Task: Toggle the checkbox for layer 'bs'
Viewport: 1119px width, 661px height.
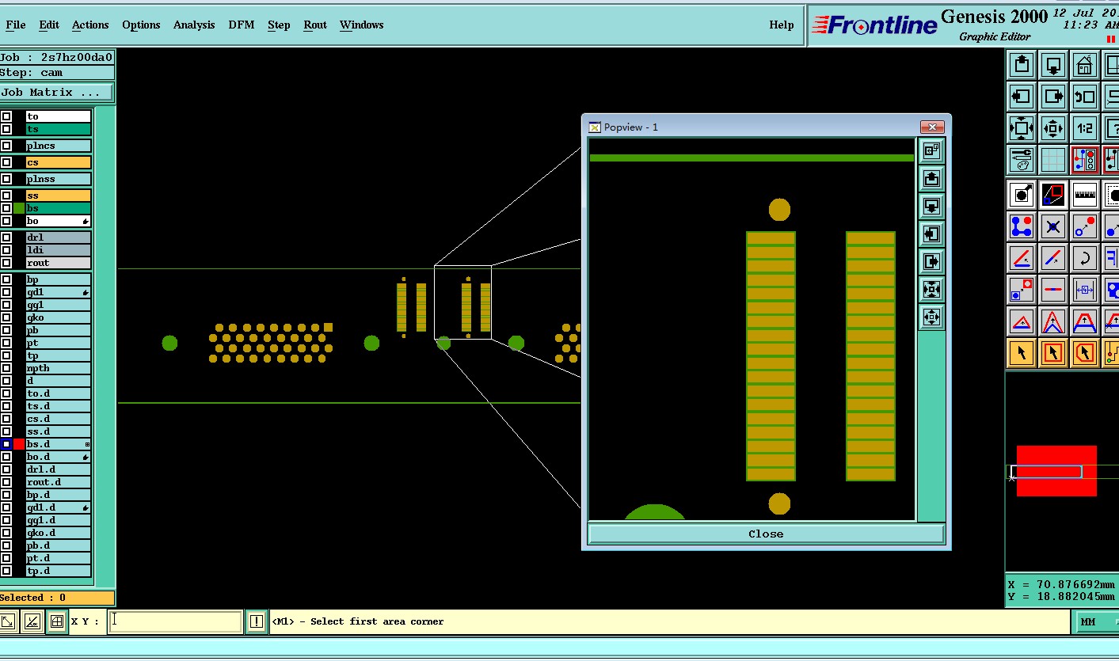Action: (6, 208)
